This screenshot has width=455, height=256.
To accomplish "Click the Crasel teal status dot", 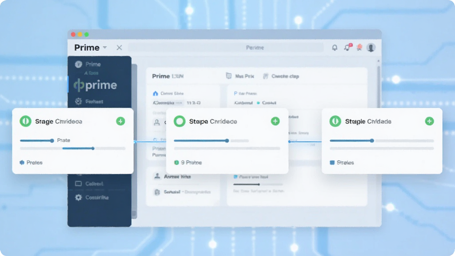I will pos(258,103).
